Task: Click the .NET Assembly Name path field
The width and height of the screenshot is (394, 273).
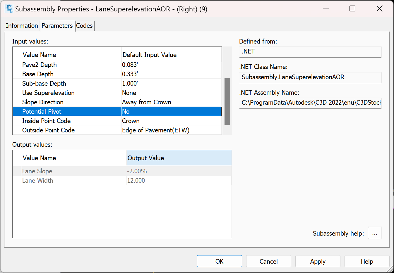Action: (x=310, y=103)
